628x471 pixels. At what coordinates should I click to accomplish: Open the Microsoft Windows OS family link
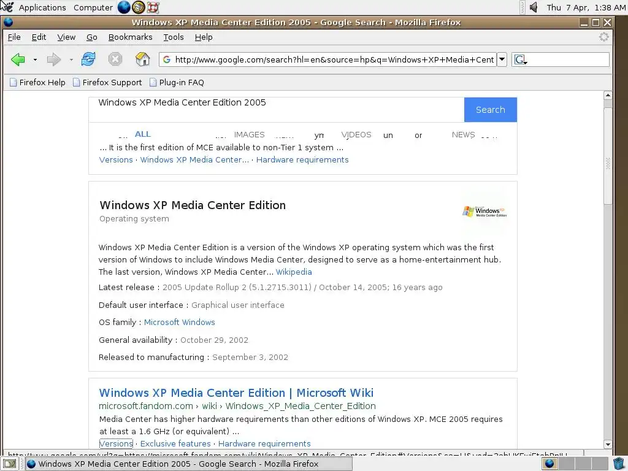[180, 323]
